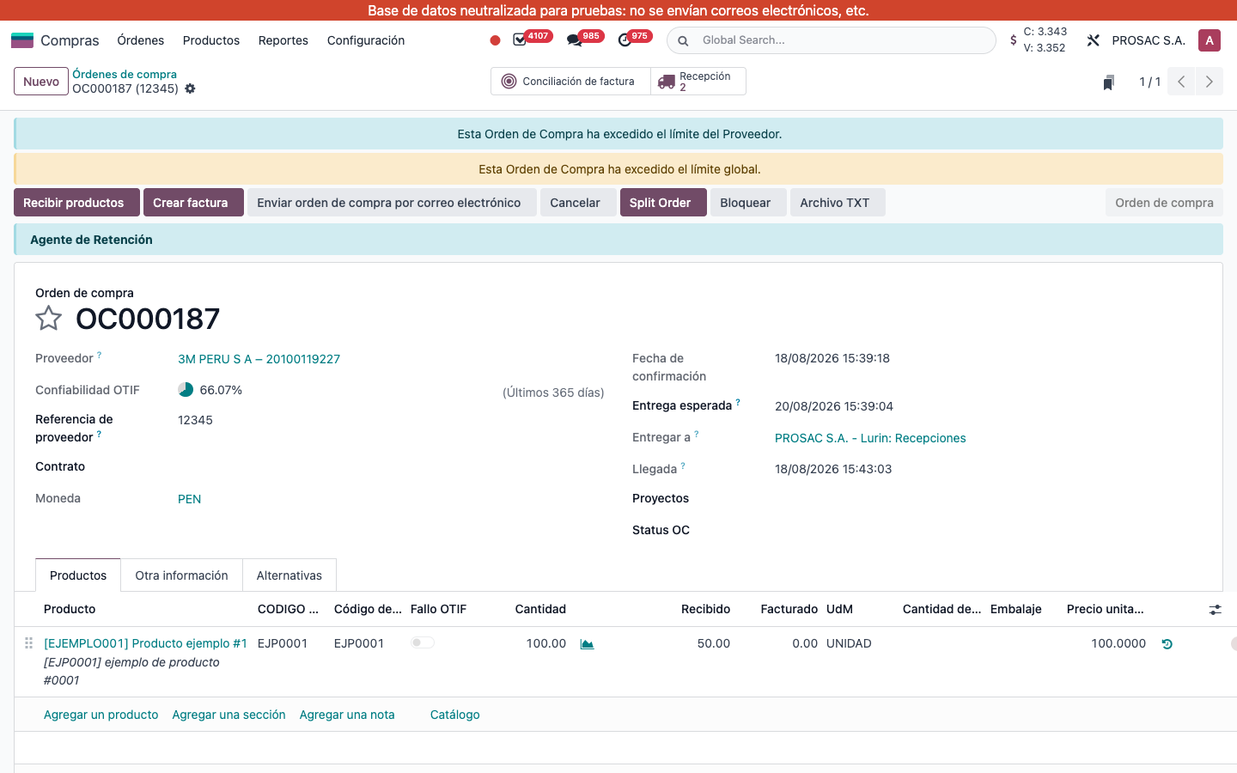Click the bookmark icon near pager
Screen dimensions: 1237x773
(1109, 82)
